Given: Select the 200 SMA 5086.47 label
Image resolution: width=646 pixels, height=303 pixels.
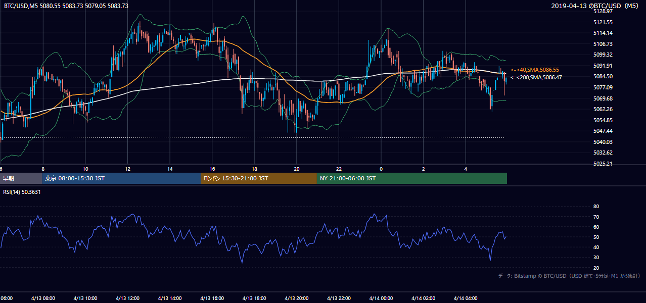Looking at the screenshot, I should tap(536, 78).
